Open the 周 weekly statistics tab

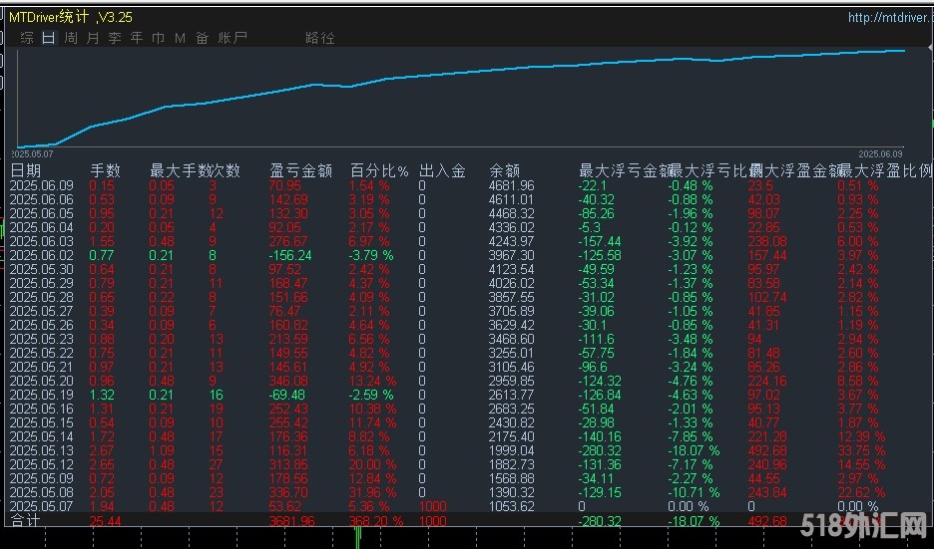(x=71, y=38)
